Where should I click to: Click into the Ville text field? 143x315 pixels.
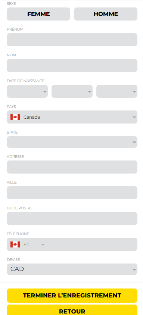pos(72,193)
